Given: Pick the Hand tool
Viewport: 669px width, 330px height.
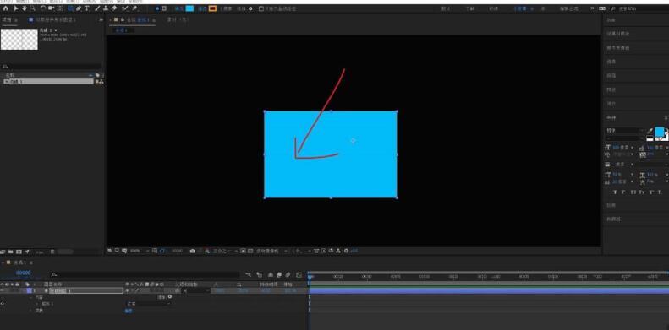Looking at the screenshot, I should point(25,8).
